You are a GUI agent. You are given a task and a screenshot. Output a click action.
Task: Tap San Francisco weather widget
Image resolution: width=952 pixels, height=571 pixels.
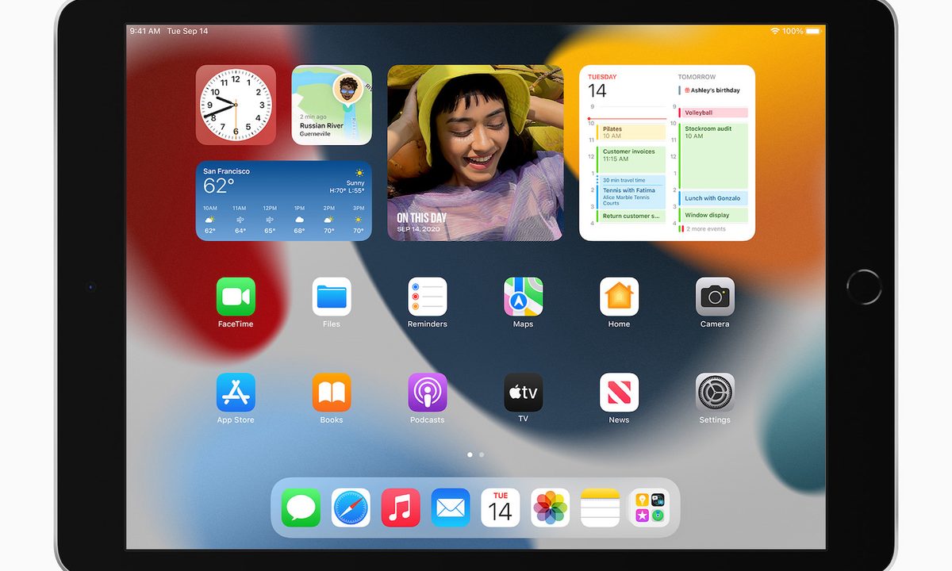[283, 201]
